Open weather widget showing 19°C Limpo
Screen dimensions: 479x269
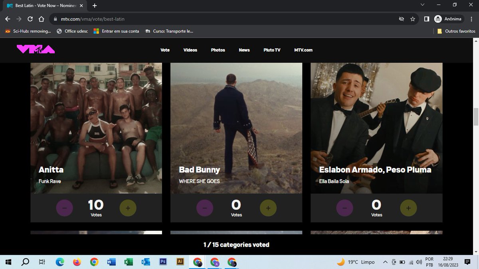click(356, 262)
